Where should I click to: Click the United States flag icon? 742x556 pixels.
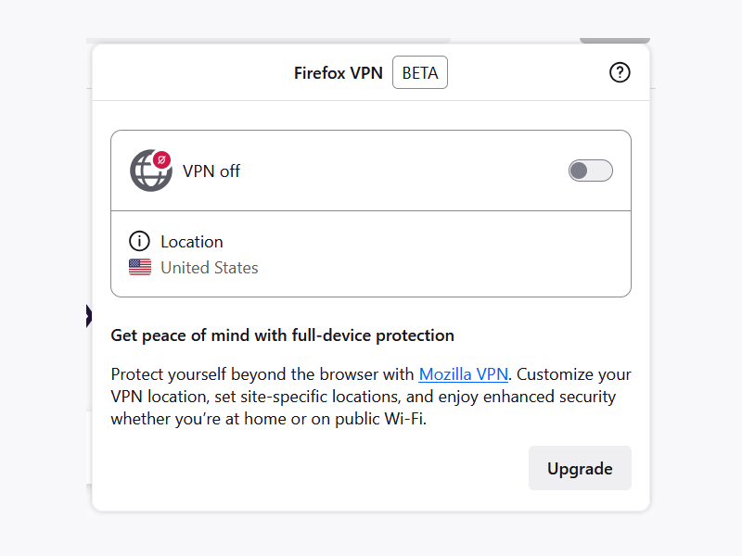click(x=140, y=268)
